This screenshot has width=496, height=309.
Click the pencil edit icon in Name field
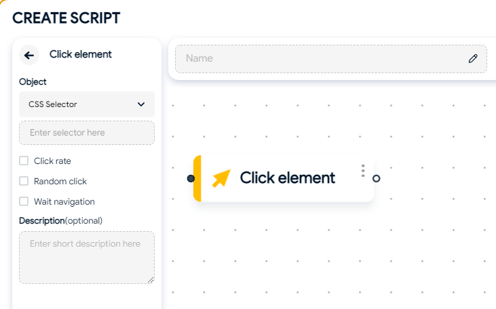click(x=473, y=58)
